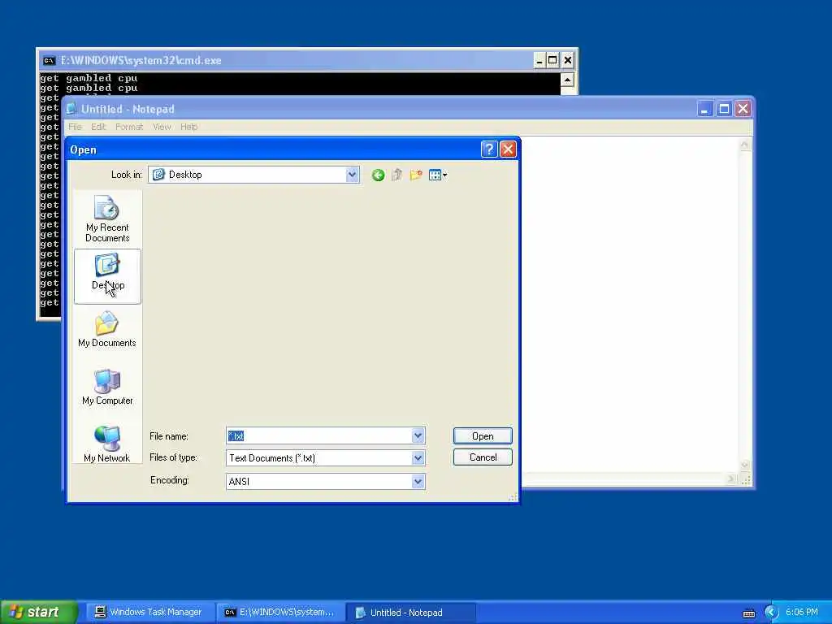Click the File name input field
The image size is (832, 624).
tap(319, 436)
